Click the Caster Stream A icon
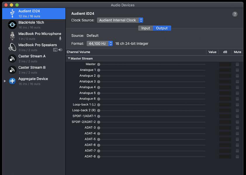This screenshot has height=175, width=246. click(x=12, y=59)
